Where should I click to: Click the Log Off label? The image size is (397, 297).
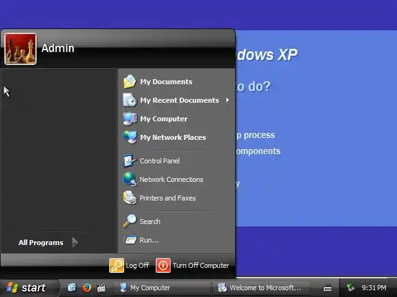(x=137, y=265)
